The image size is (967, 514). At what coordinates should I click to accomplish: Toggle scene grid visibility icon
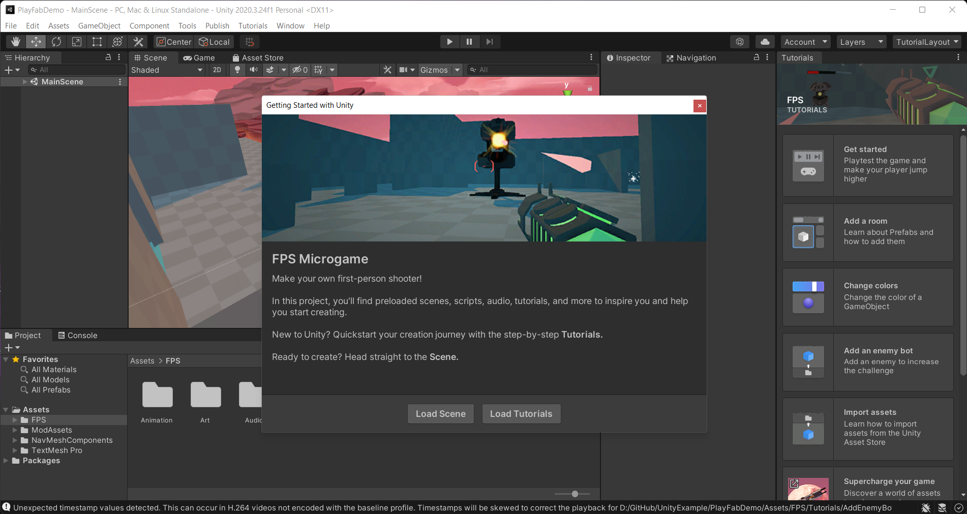pyautogui.click(x=318, y=70)
